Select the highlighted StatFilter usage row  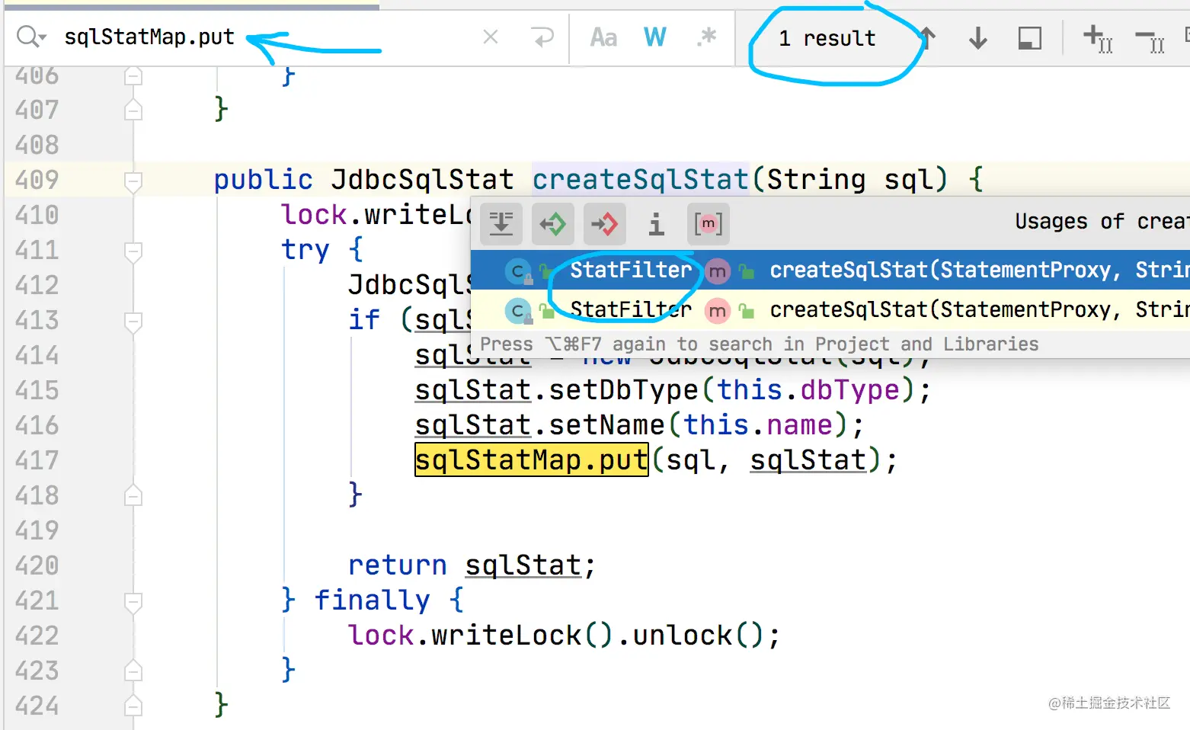point(830,271)
